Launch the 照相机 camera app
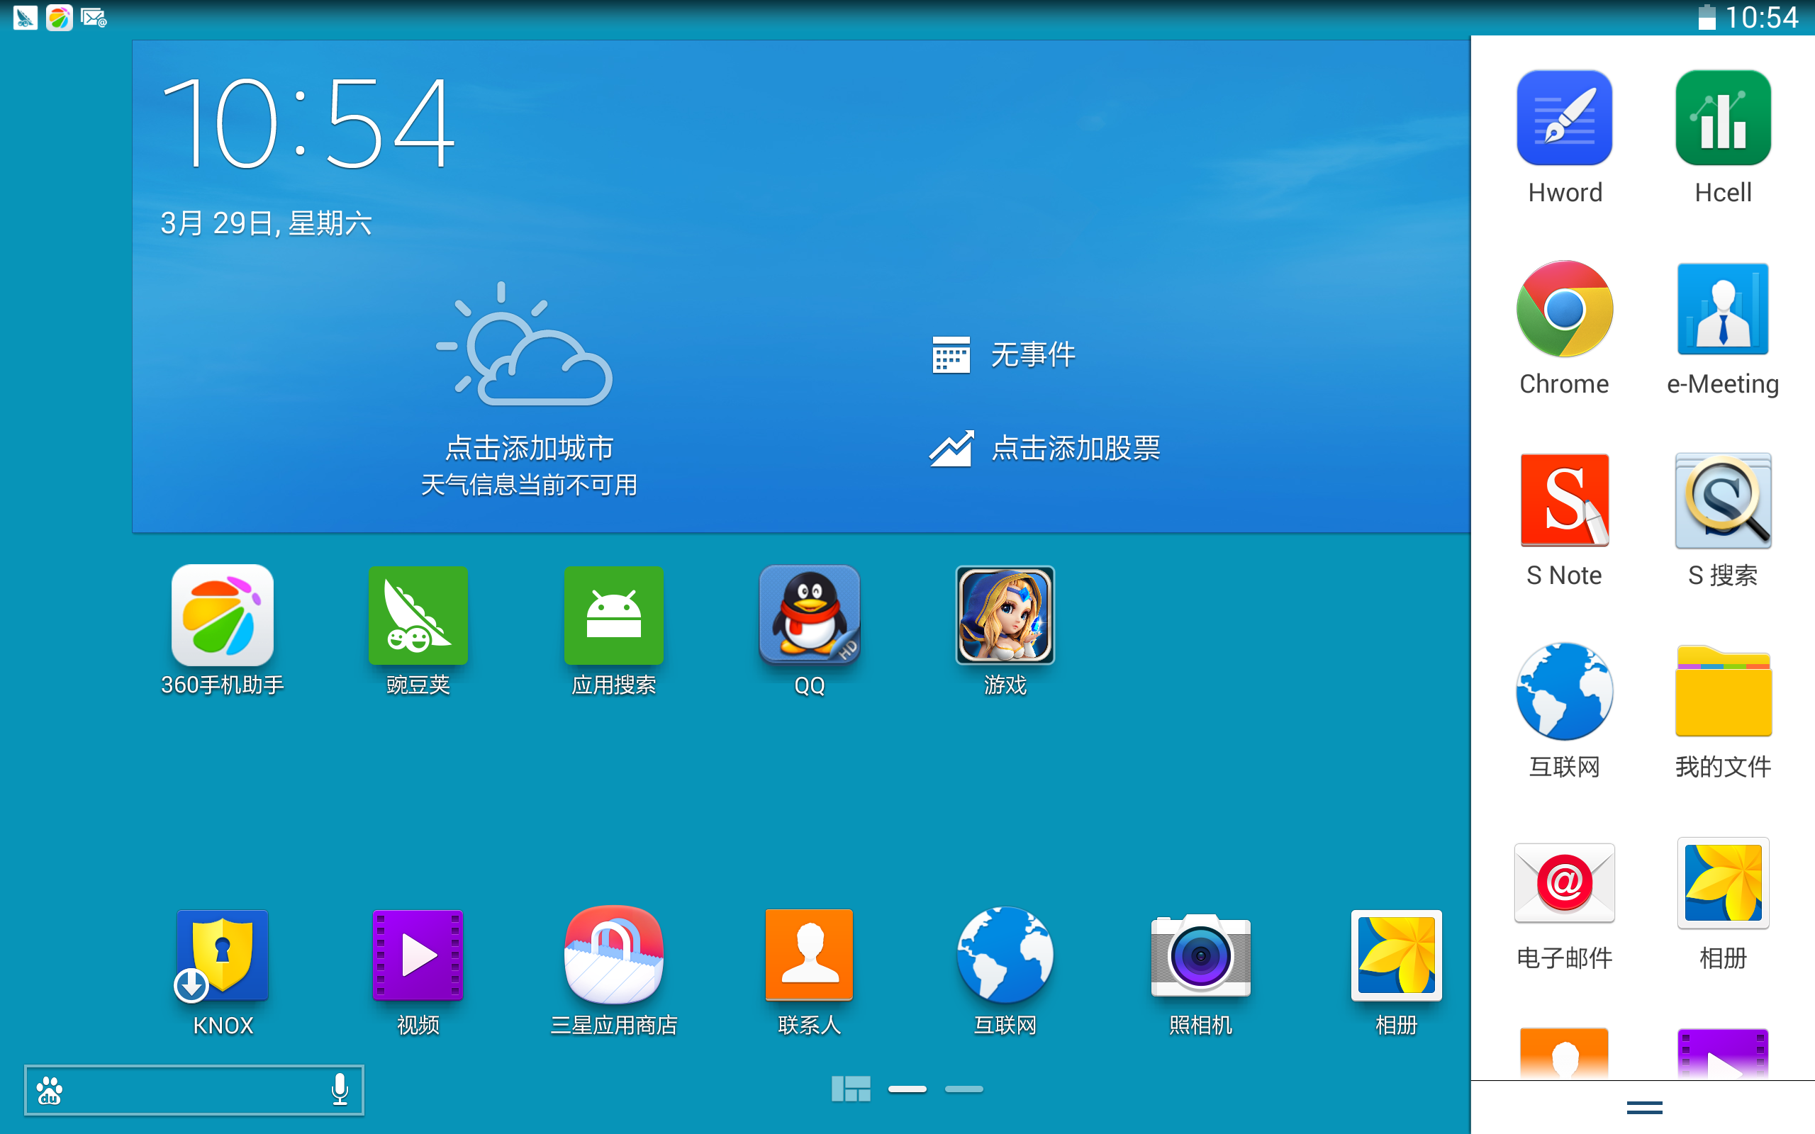 (1201, 955)
